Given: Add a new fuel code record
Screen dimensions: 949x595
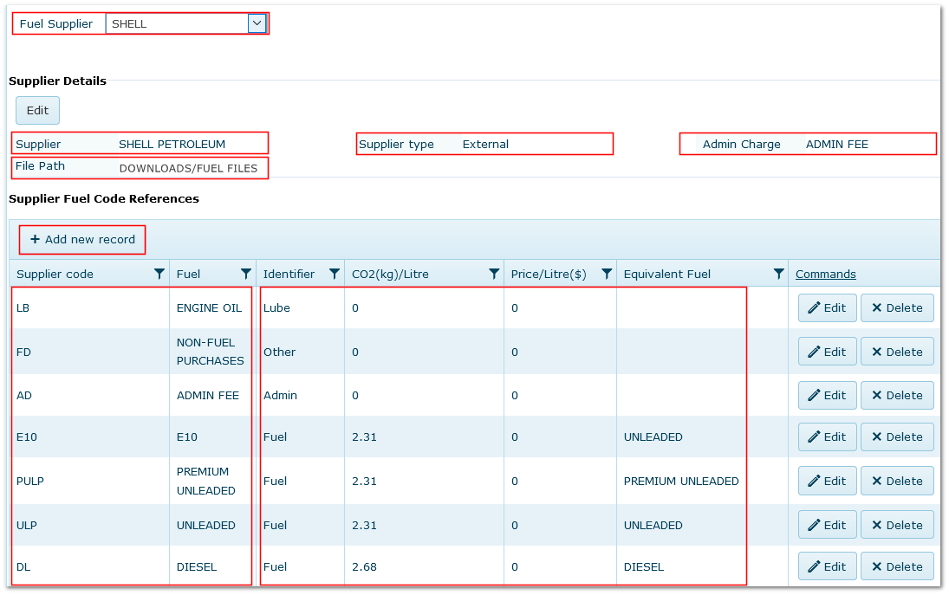Looking at the screenshot, I should [82, 239].
